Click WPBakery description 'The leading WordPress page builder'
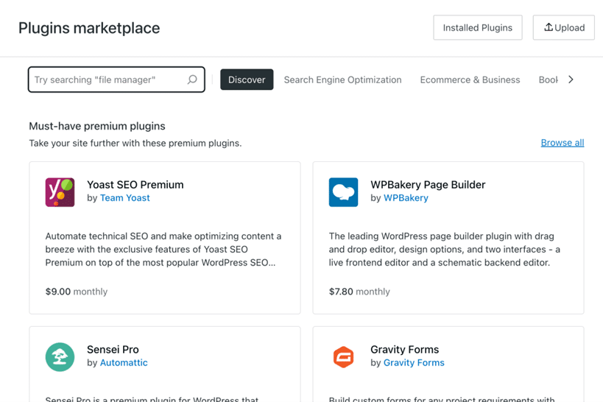Image resolution: width=603 pixels, height=402 pixels. click(445, 250)
